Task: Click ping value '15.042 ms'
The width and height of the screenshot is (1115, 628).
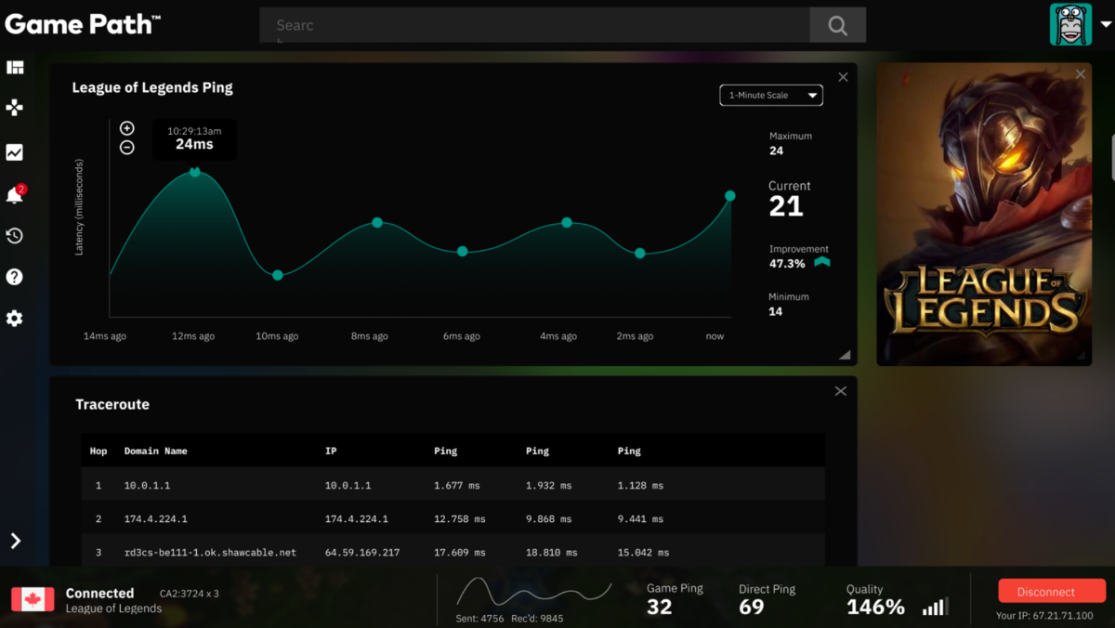Action: click(x=643, y=552)
